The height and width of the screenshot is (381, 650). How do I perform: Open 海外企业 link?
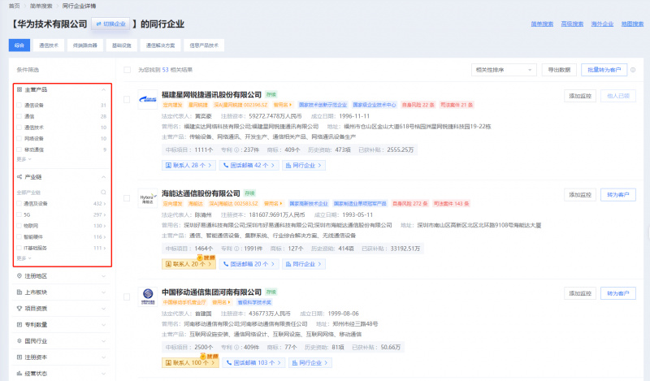coord(602,24)
